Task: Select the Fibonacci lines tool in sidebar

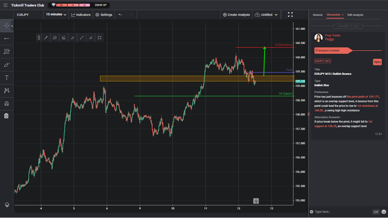Action: pos(6,52)
